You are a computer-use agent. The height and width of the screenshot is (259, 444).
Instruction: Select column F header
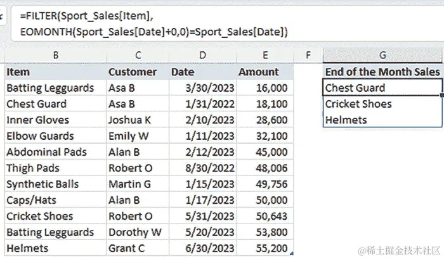tap(308, 55)
